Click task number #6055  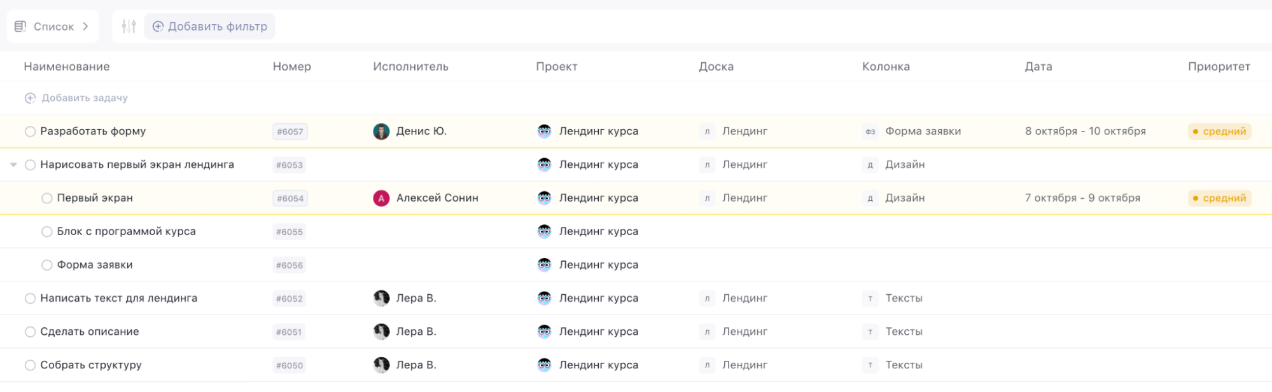coord(290,231)
